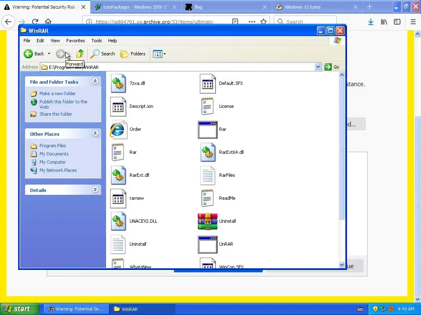Select the Rar application window icon
The image size is (421, 315).
pos(208,130)
